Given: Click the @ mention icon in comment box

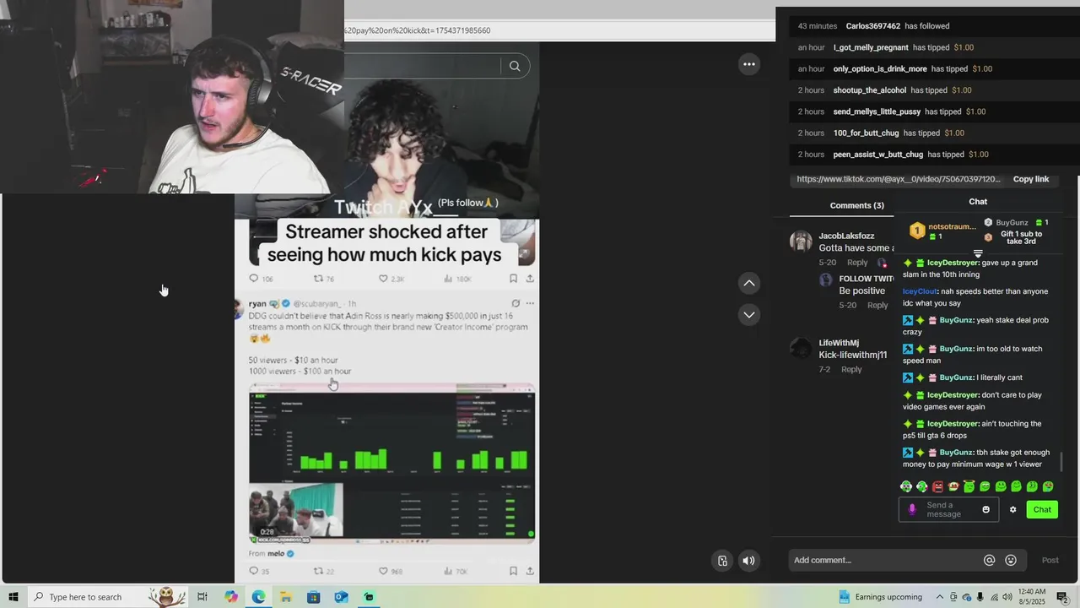Looking at the screenshot, I should [989, 560].
